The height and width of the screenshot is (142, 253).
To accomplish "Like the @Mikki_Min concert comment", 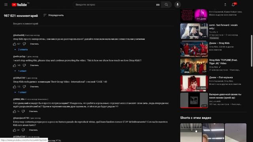I will [x=15, y=111].
